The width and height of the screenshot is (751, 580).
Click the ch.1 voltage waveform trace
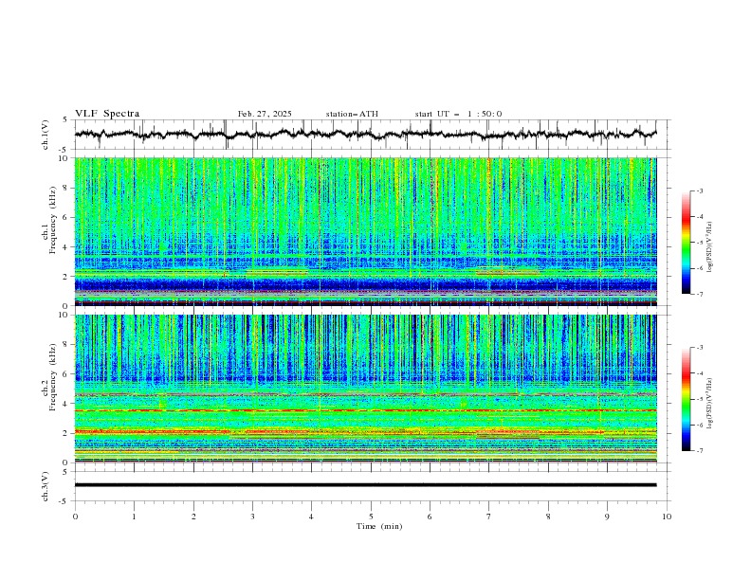click(x=365, y=135)
